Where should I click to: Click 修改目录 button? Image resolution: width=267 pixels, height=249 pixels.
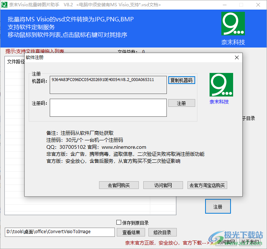(x=162, y=232)
